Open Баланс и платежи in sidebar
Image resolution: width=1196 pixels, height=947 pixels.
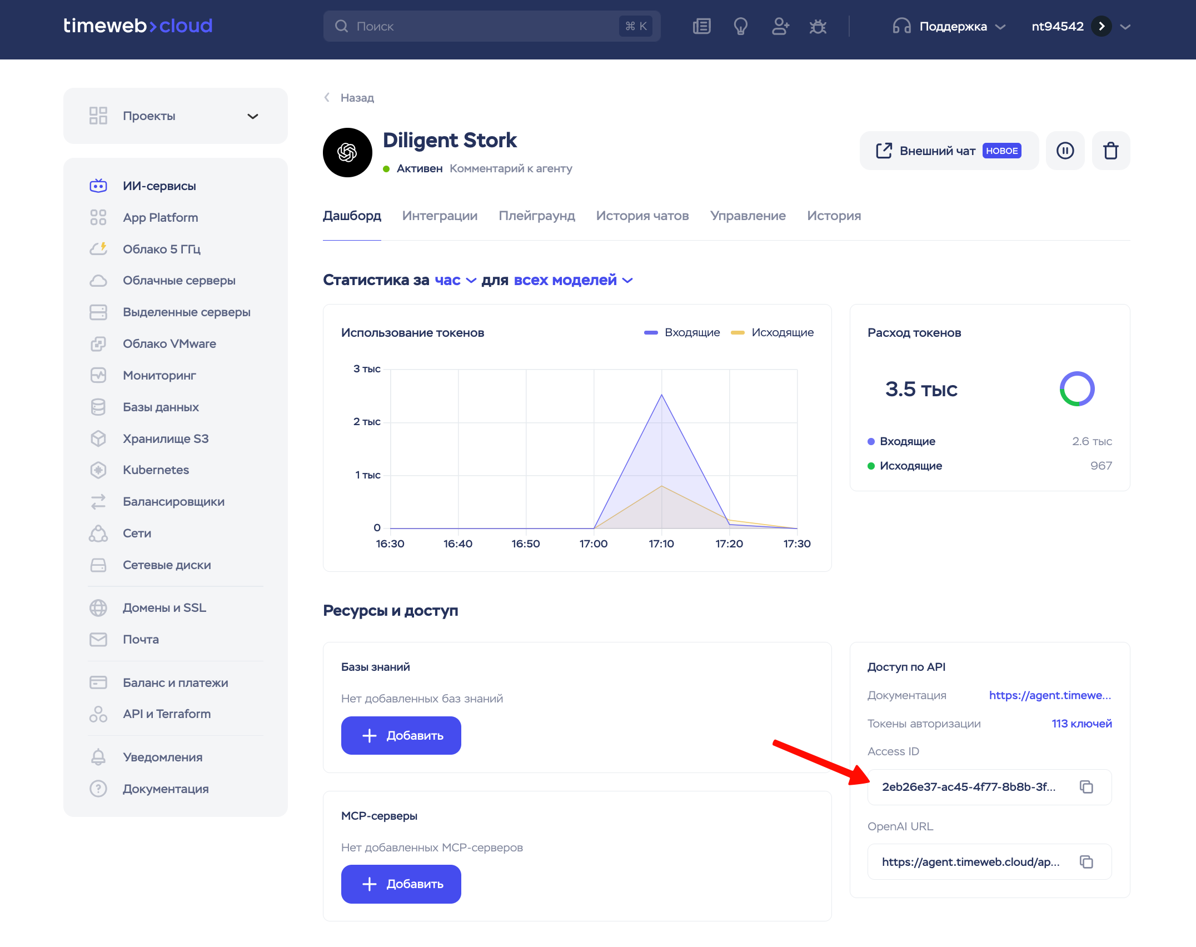176,682
